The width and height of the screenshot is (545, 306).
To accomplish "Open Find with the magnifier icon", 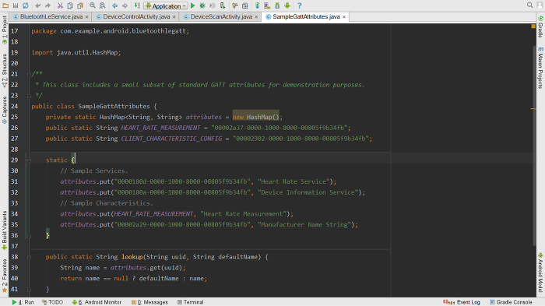I will tap(93, 5).
